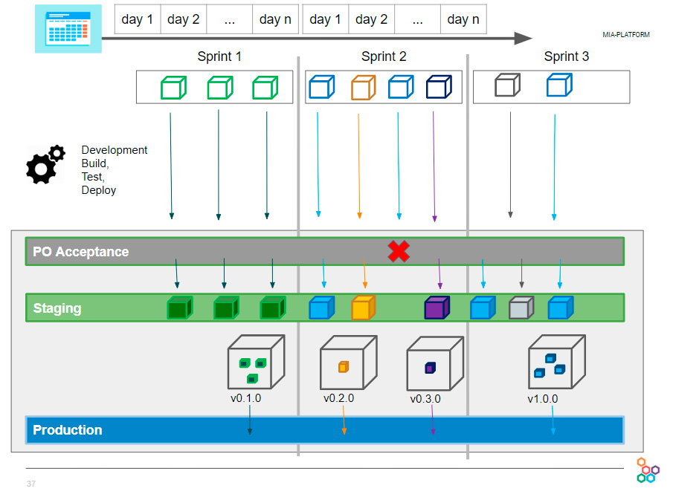Click the black gears icon
This screenshot has width=673, height=500.
point(45,165)
